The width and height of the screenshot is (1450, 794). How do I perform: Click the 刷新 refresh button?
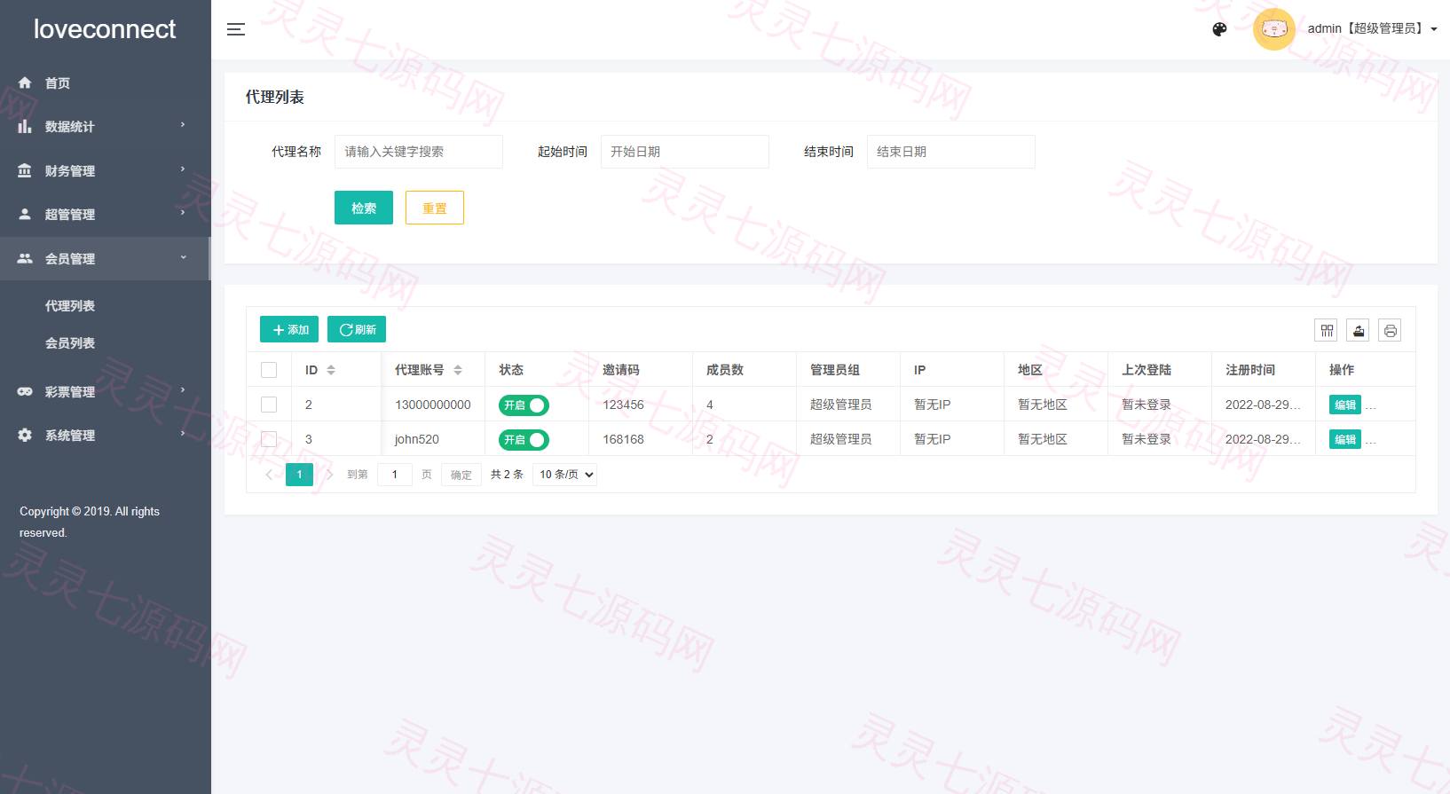click(357, 329)
